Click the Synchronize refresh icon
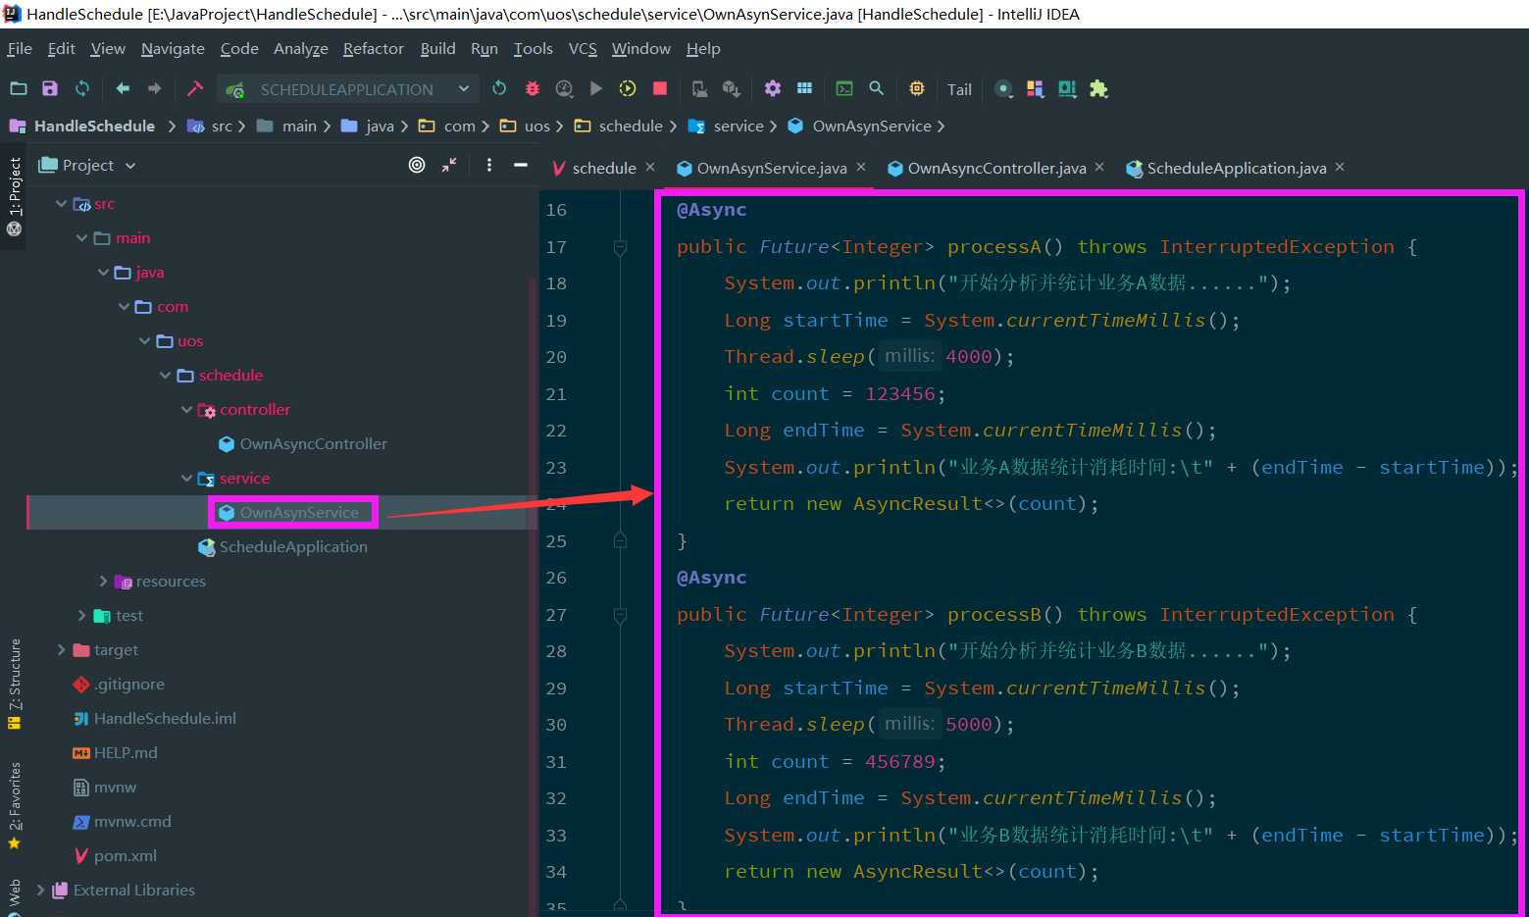 [x=82, y=88]
